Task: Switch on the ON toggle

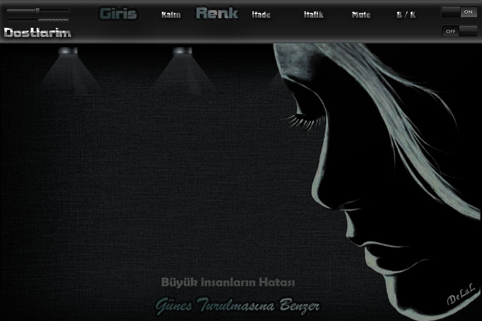Action: coord(460,12)
